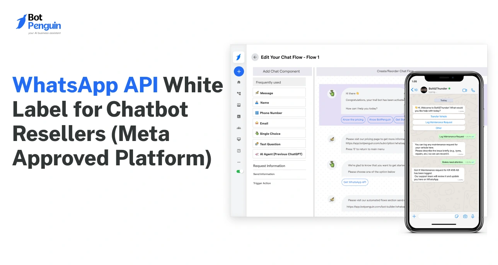The height and width of the screenshot is (265, 498).
Task: Start a video call in the phone chat
Action: pos(465,90)
